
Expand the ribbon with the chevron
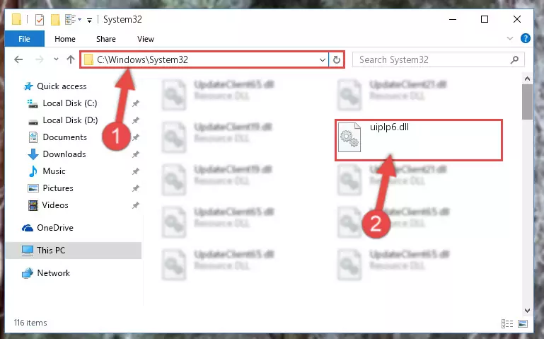[509, 38]
